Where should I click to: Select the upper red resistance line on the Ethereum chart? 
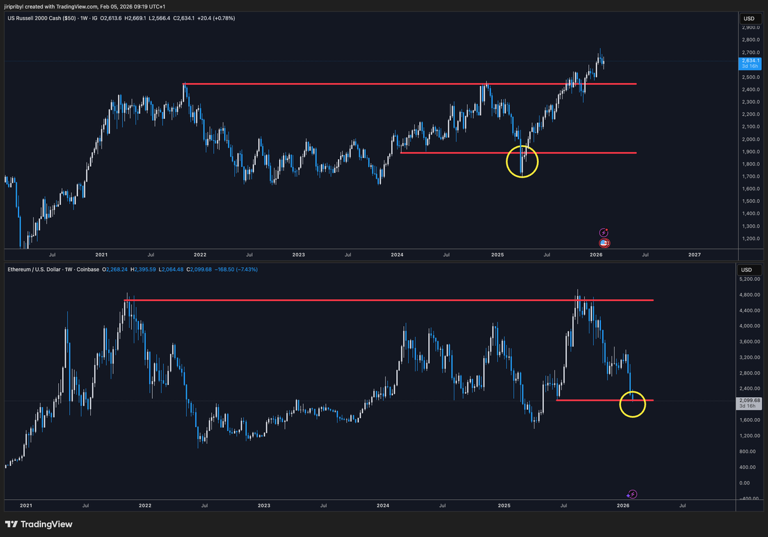click(389, 300)
